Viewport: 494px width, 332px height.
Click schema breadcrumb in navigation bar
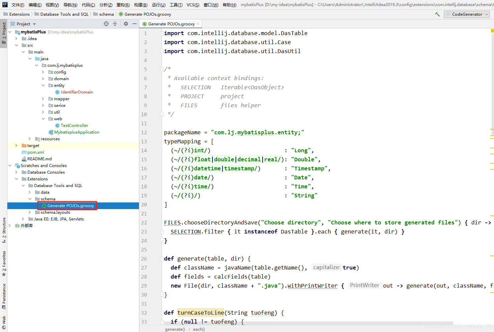pyautogui.click(x=104, y=14)
